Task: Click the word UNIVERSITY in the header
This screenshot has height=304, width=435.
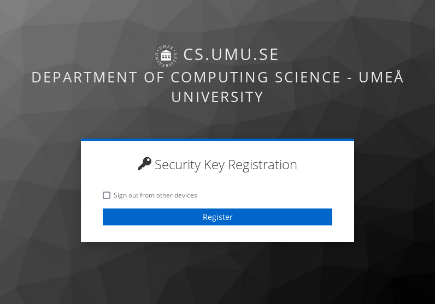Action: point(217,97)
